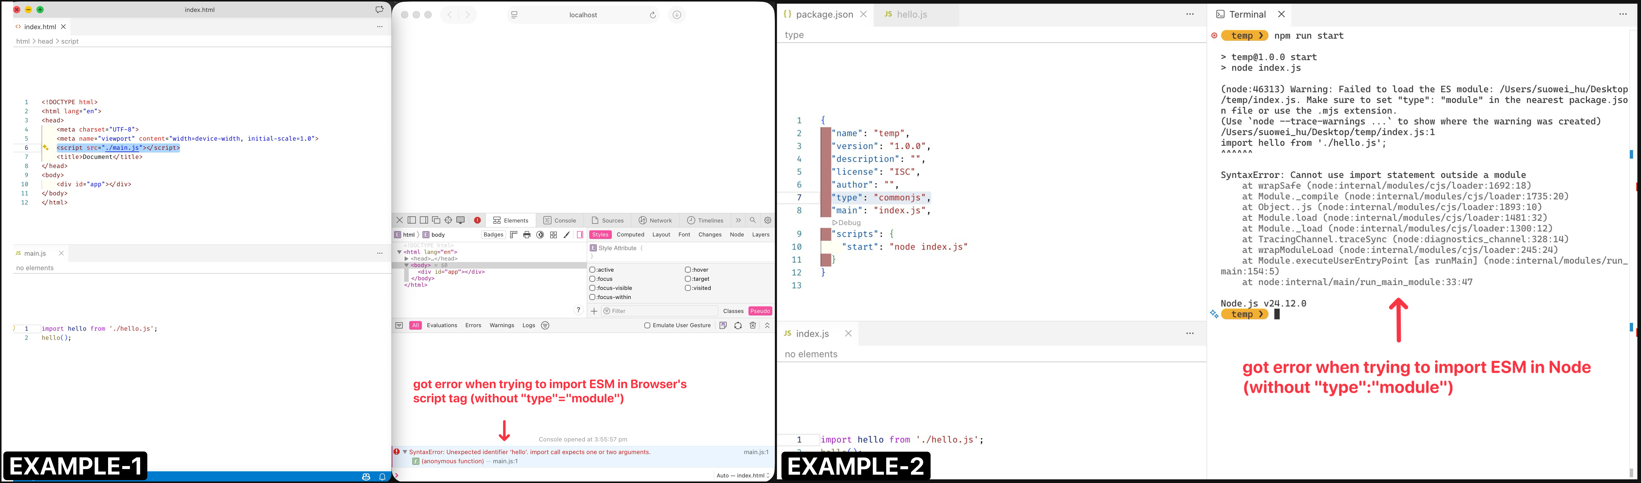Click the element selection crosshair icon
1641x483 pixels.
click(x=449, y=220)
